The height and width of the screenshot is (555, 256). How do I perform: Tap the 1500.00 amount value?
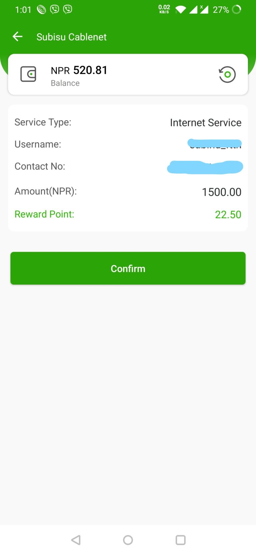[221, 192]
